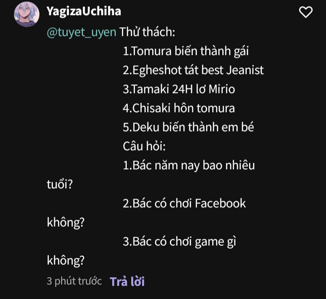Open YagizaUchiha's profile avatar
The height and width of the screenshot is (299, 326).
[x=27, y=14]
